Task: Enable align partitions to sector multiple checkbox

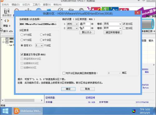Action: (x=64, y=73)
